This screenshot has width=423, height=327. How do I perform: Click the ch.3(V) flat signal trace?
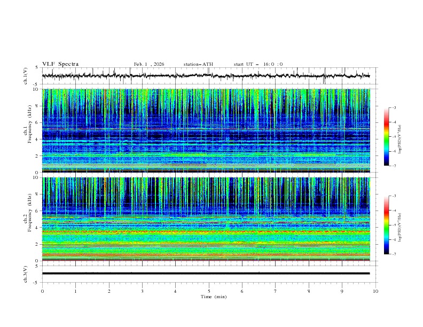pyautogui.click(x=208, y=273)
